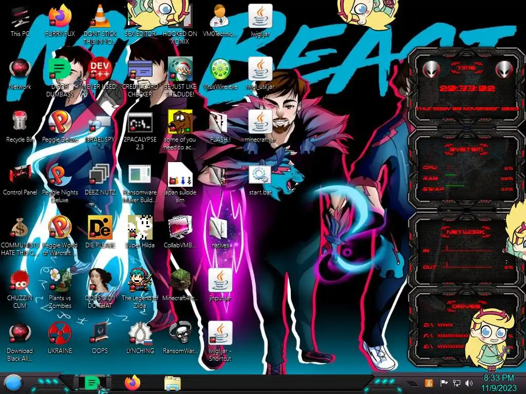Click the ISRAEL SPY icon
This screenshot has height=394, width=526.
click(100, 124)
